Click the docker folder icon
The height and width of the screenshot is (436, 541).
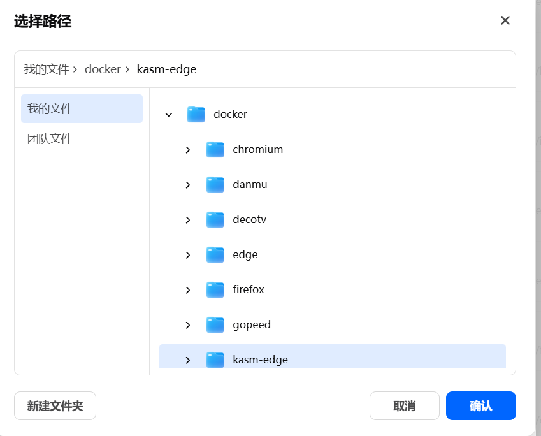tap(196, 115)
